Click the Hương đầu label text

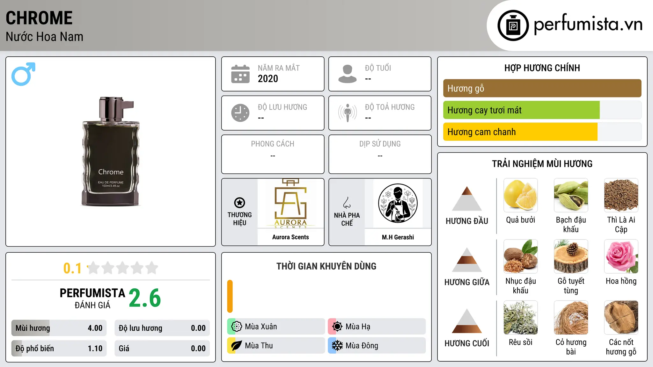[x=467, y=221]
